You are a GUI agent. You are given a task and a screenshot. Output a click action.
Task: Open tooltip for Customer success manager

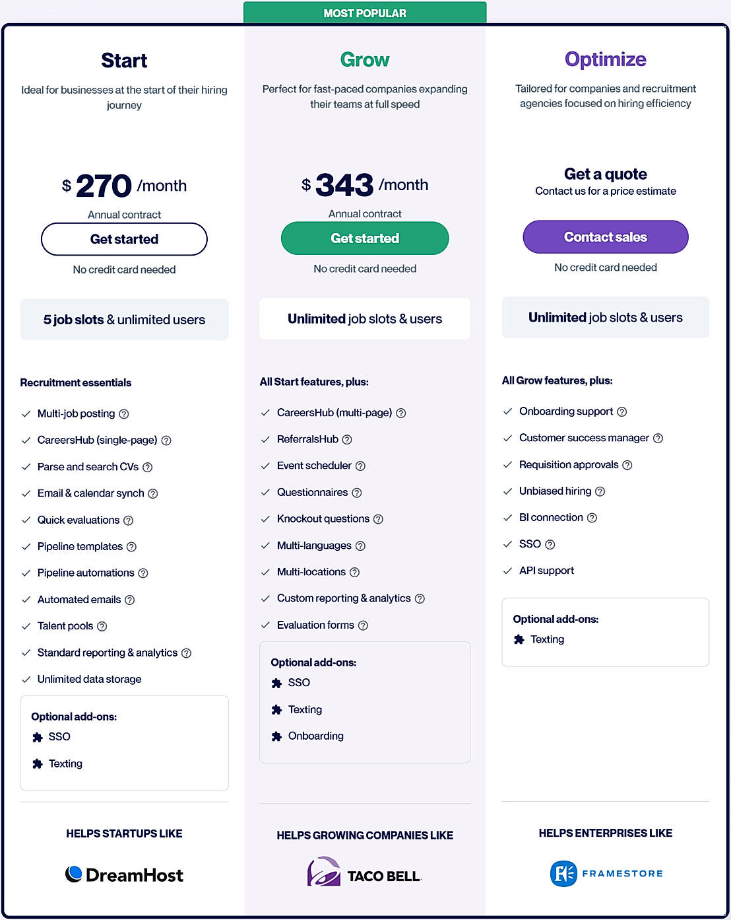[658, 439]
